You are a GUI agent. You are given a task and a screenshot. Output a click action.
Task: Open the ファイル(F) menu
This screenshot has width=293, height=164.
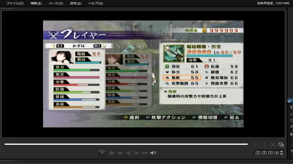15,3
